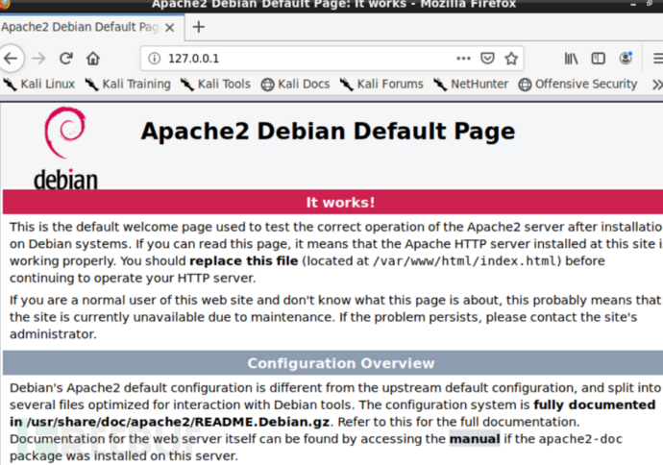663x465 pixels.
Task: Open the Kali Training bookmark
Action: pos(128,85)
